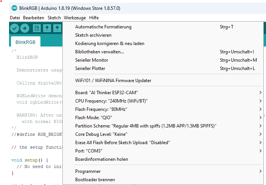The width and height of the screenshot is (266, 185).
Task: Click the Open sketch up-arrow icon
Action: tap(47, 28)
